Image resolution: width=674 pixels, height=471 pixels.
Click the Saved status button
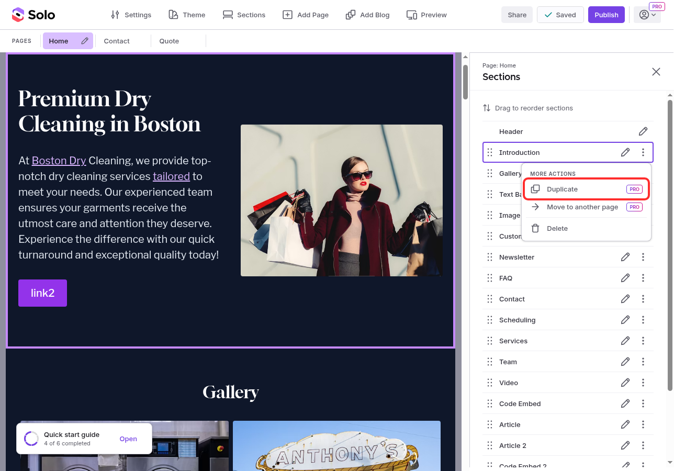click(560, 15)
